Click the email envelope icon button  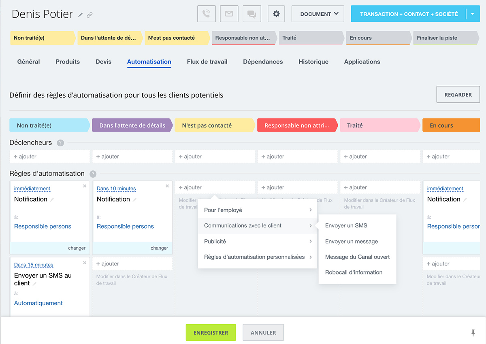coord(229,14)
